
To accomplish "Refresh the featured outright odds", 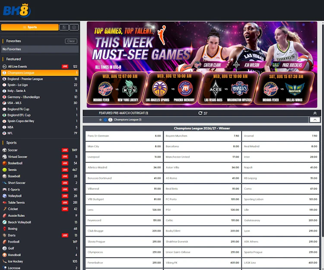I will click(x=200, y=113).
